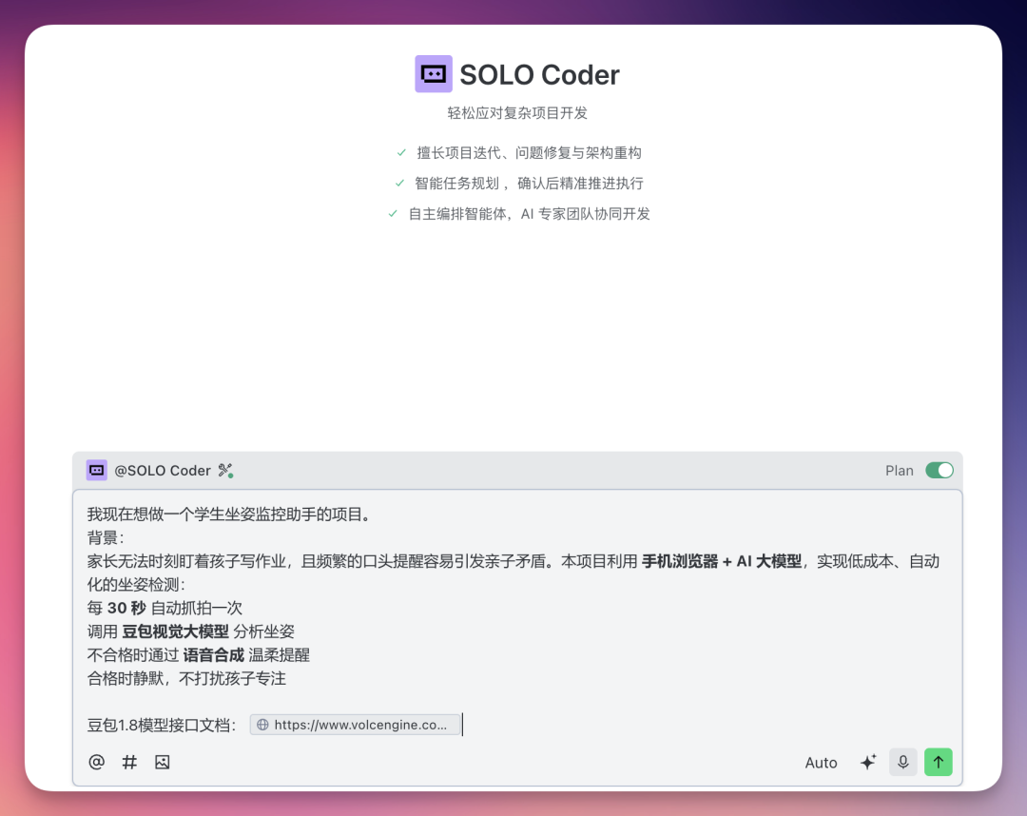Click the checkmark beside 擅长项目迭代
This screenshot has height=816, width=1027.
click(x=402, y=152)
